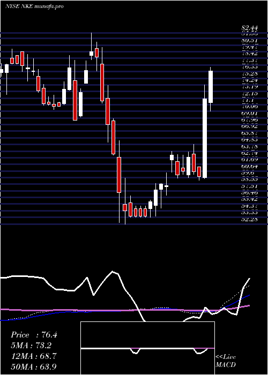Click the 65.87 price axis label
Screen dimensions: 268x375
pos(249,132)
